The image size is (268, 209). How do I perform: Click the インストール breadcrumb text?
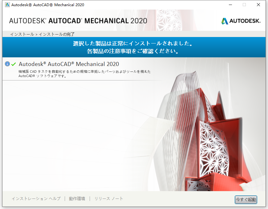tap(22, 34)
